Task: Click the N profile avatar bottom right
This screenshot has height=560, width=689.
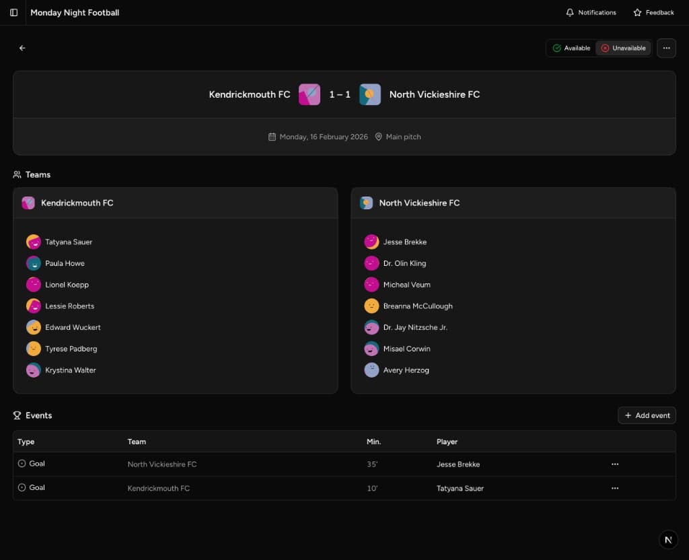Action: pyautogui.click(x=668, y=539)
